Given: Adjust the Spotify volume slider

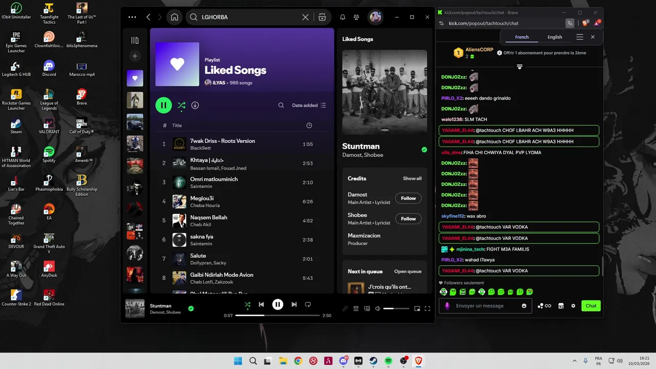Looking at the screenshot, I should tap(396, 309).
